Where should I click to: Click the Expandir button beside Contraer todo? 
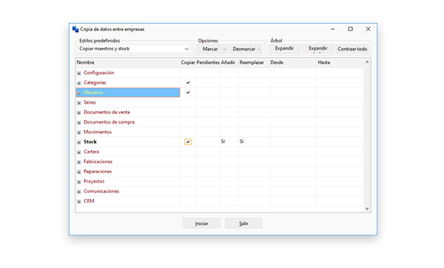tap(318, 48)
